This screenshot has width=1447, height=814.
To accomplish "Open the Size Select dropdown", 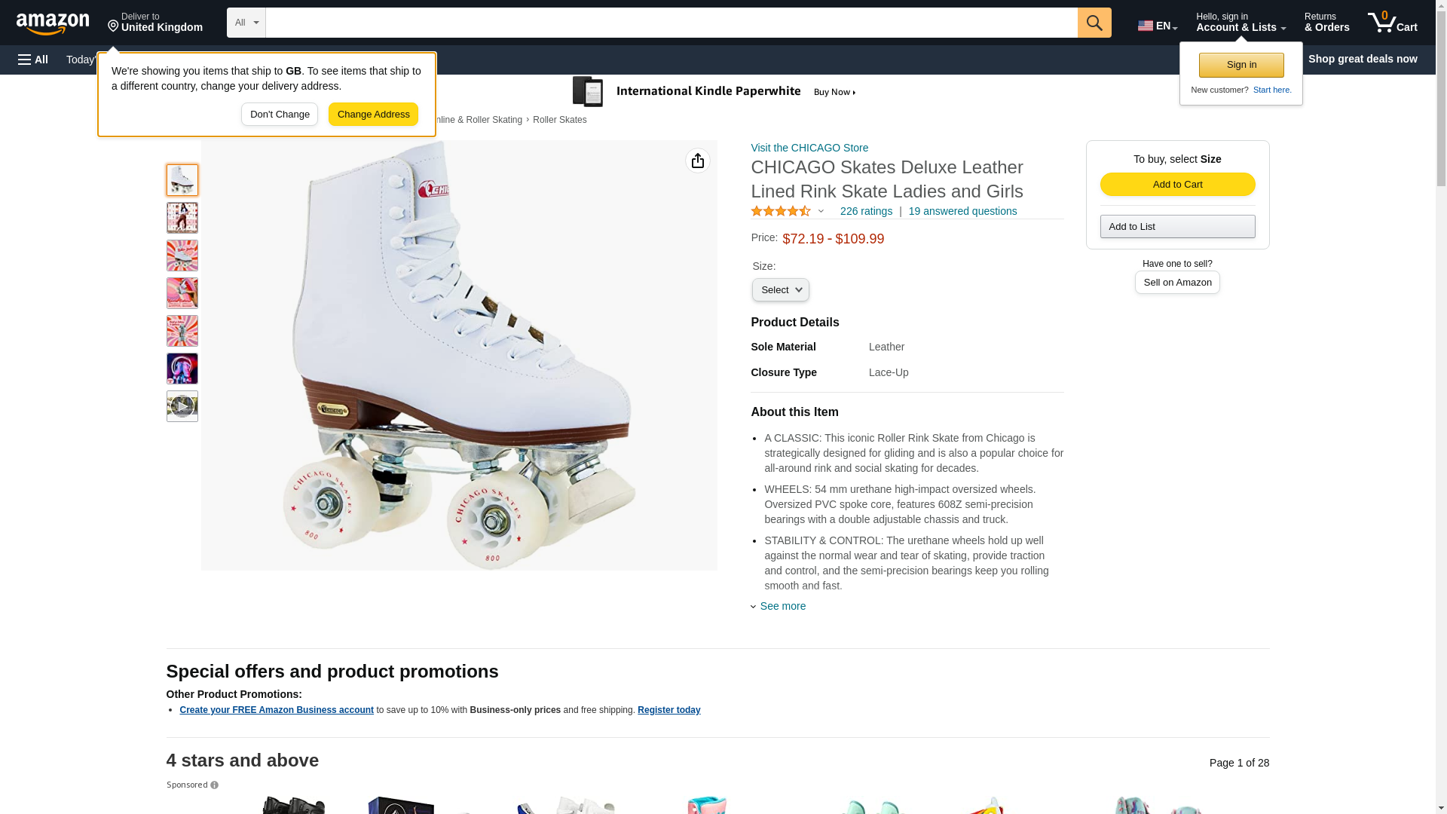I will tap(780, 290).
